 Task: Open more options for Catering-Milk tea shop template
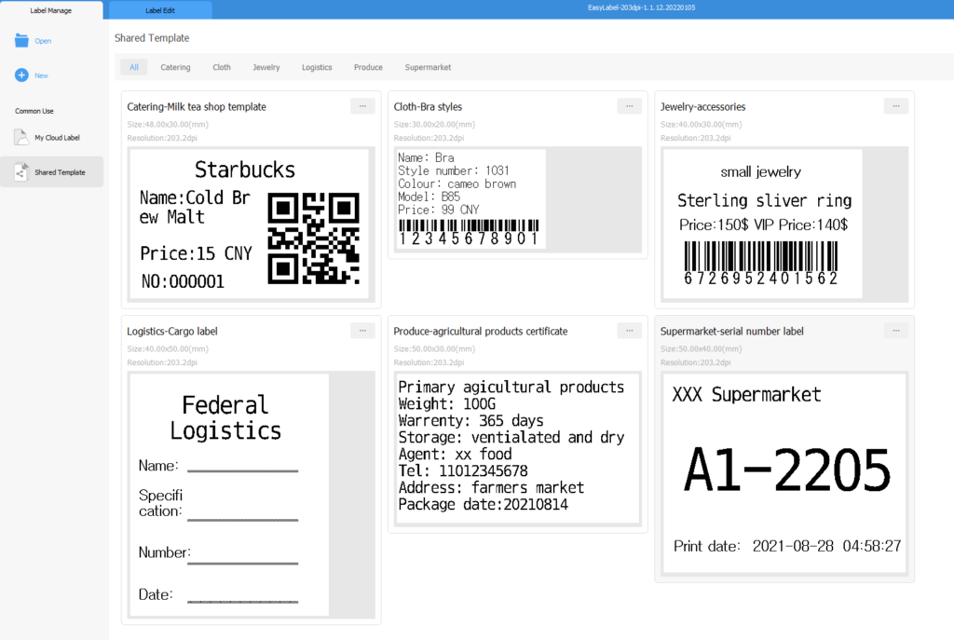coord(362,106)
